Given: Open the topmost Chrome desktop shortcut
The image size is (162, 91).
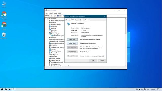Looking at the screenshot, I should point(4,15).
